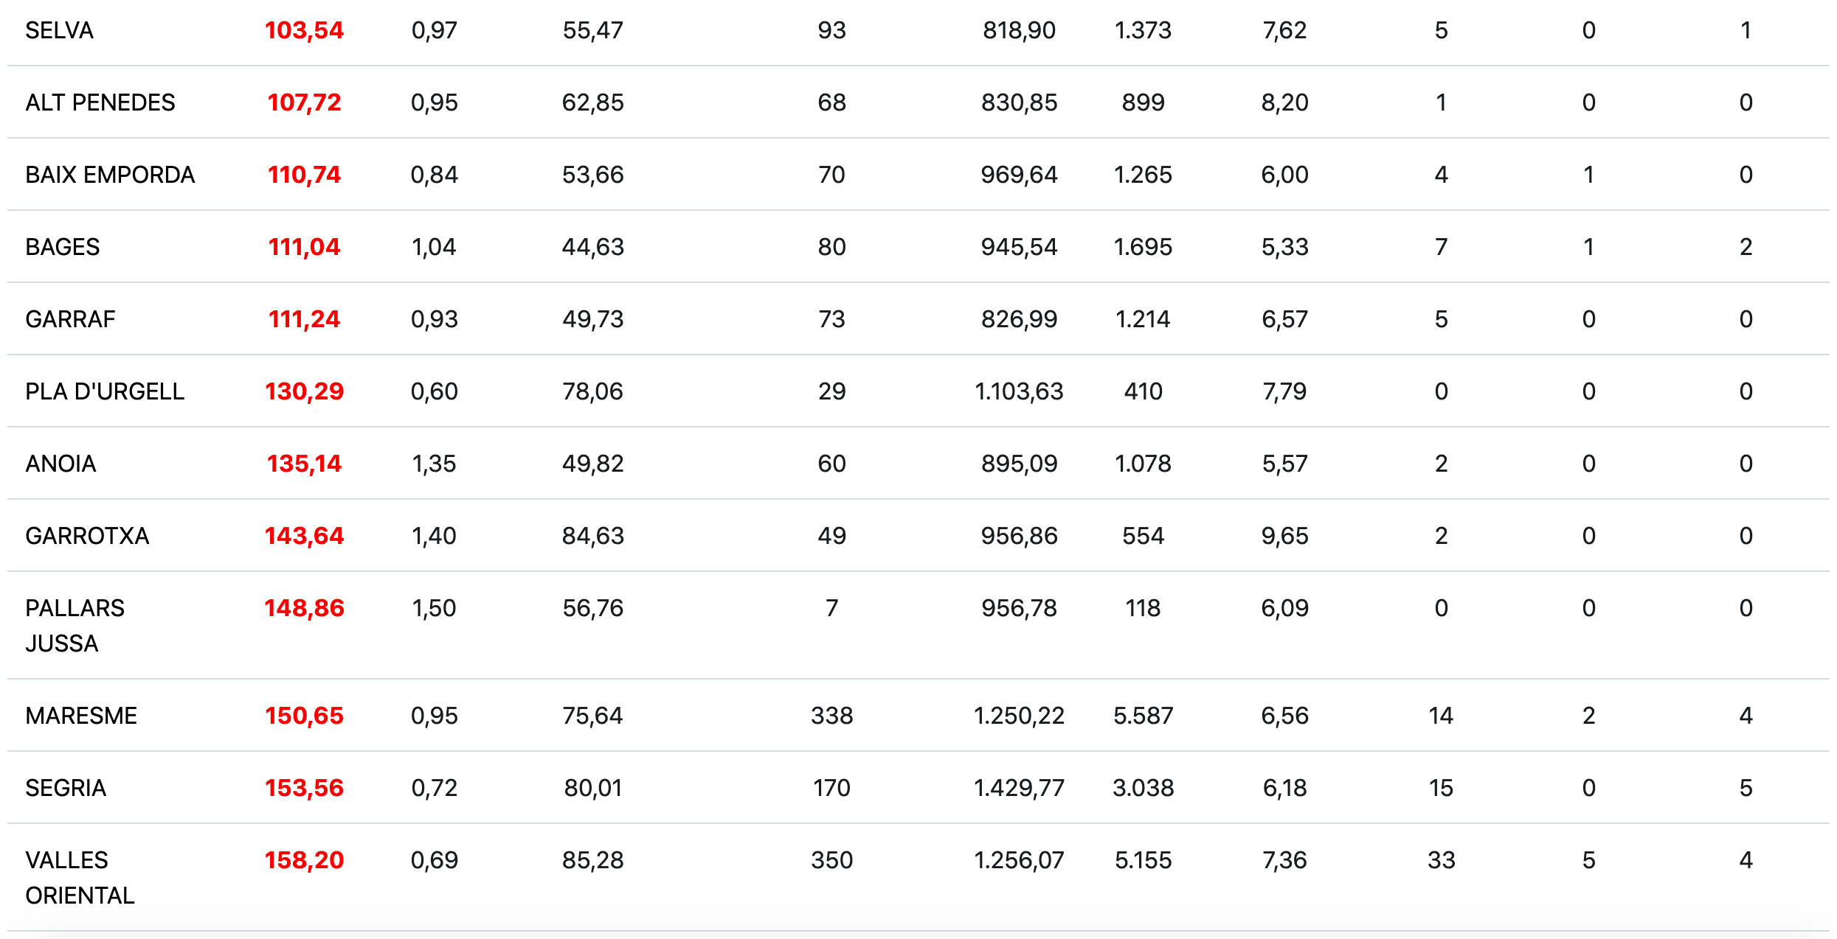Viewport: 1837px width, 939px height.
Task: Click the red 158,20 value
Action: click(304, 860)
